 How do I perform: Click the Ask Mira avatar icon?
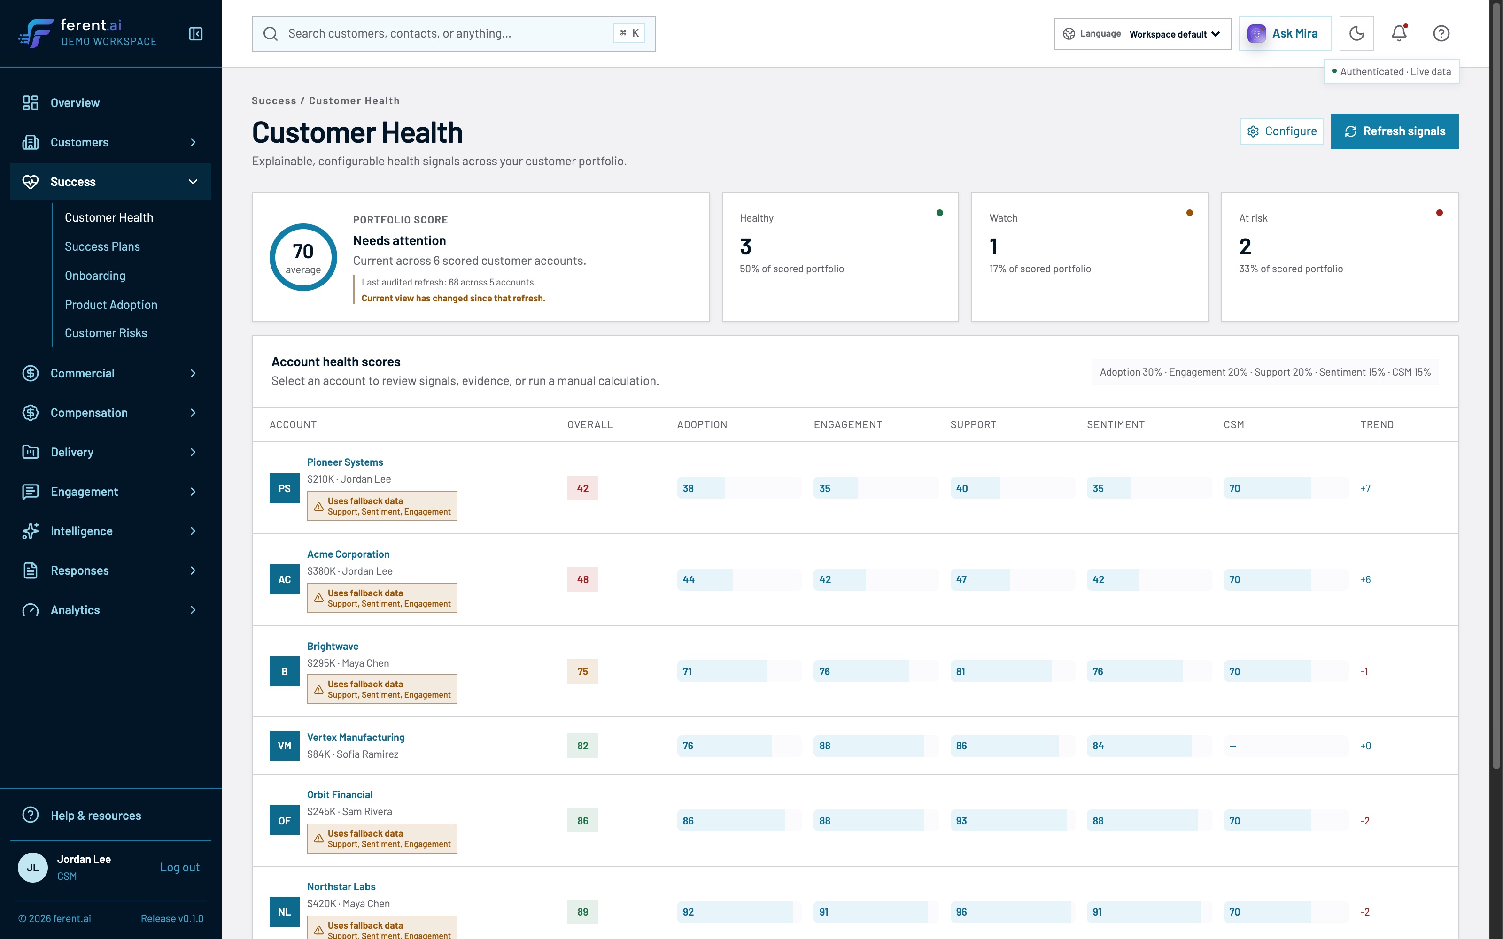[x=1256, y=33]
